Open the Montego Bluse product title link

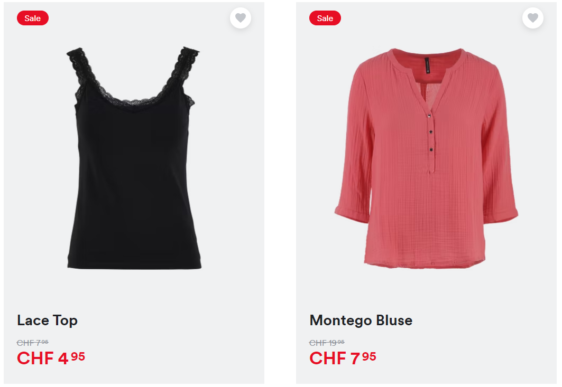[x=361, y=320]
